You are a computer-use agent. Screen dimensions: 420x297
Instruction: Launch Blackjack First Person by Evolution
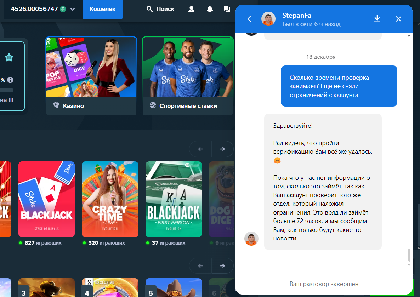pos(174,199)
